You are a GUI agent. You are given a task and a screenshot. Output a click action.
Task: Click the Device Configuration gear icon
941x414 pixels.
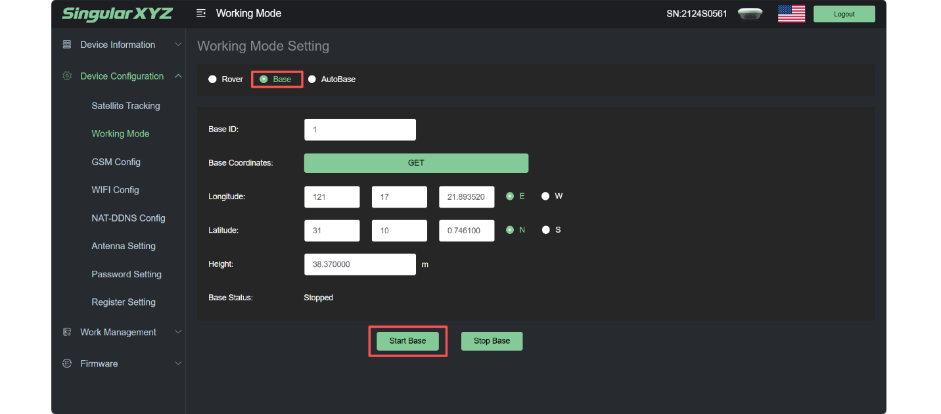pos(66,76)
